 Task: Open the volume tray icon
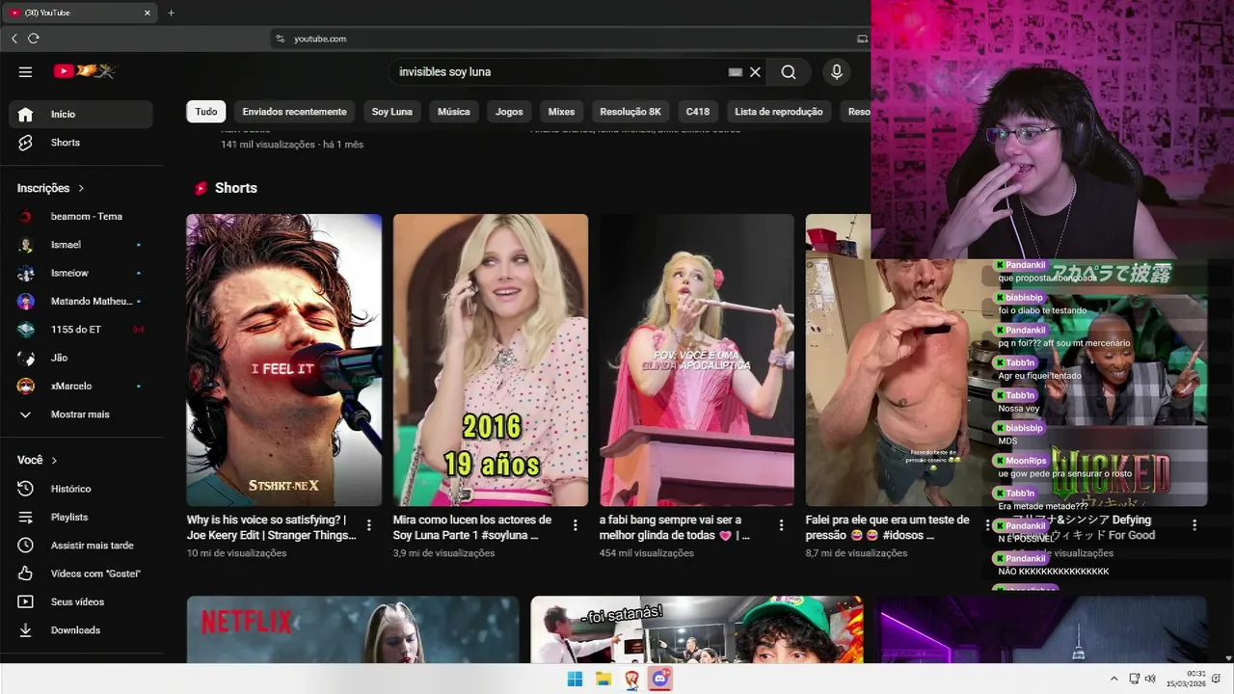tap(1150, 679)
